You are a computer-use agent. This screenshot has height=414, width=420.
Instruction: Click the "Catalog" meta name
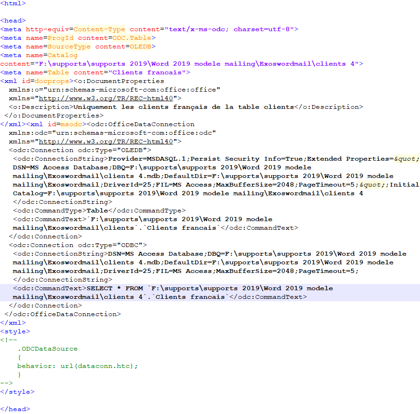[62, 55]
